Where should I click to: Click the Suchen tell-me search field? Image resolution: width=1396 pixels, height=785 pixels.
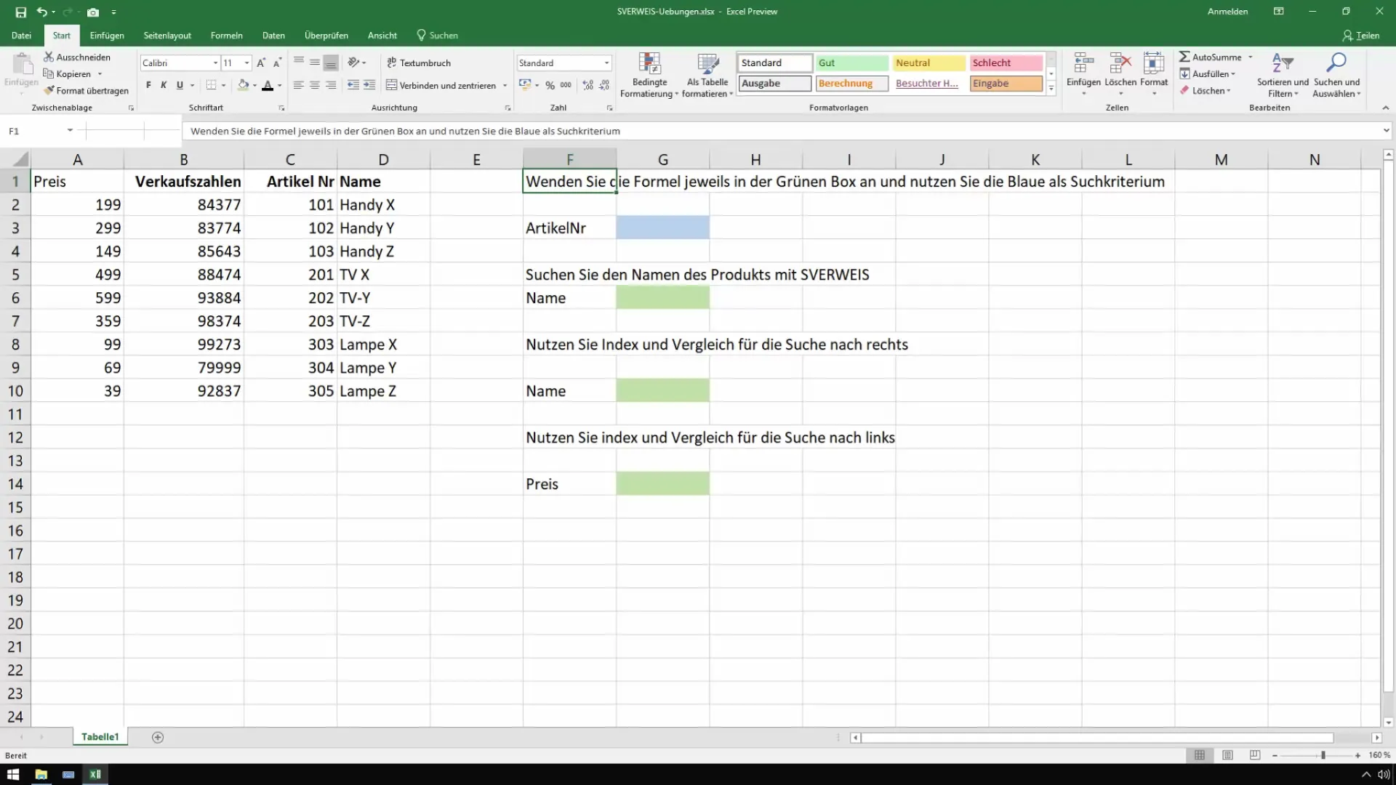(437, 35)
